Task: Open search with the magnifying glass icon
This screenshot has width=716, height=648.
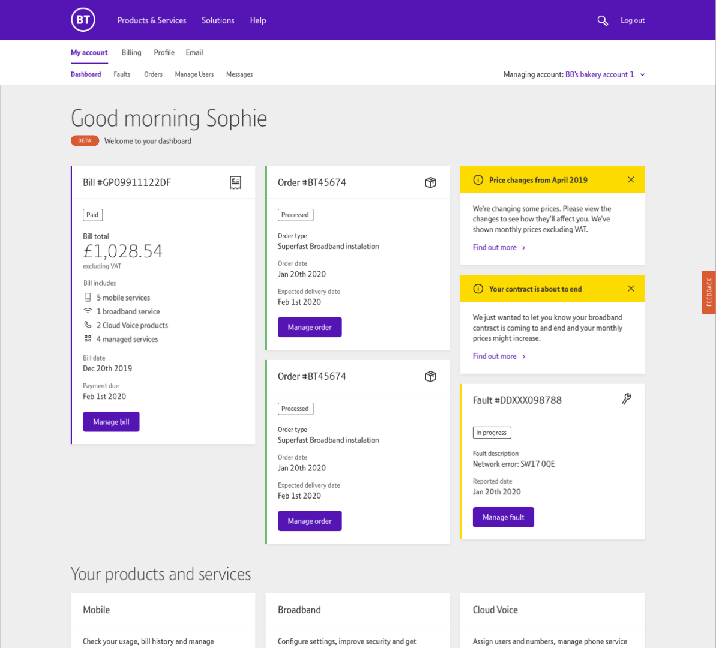Action: [603, 20]
